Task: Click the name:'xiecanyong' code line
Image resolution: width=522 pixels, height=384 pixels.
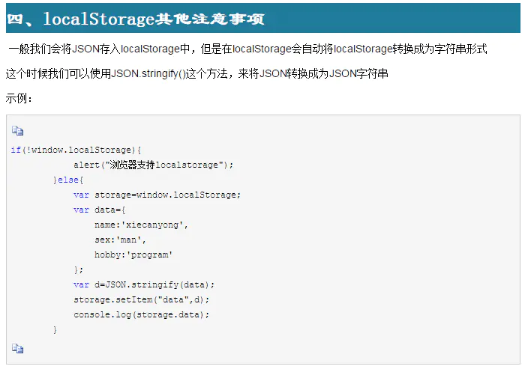Action: (142, 225)
